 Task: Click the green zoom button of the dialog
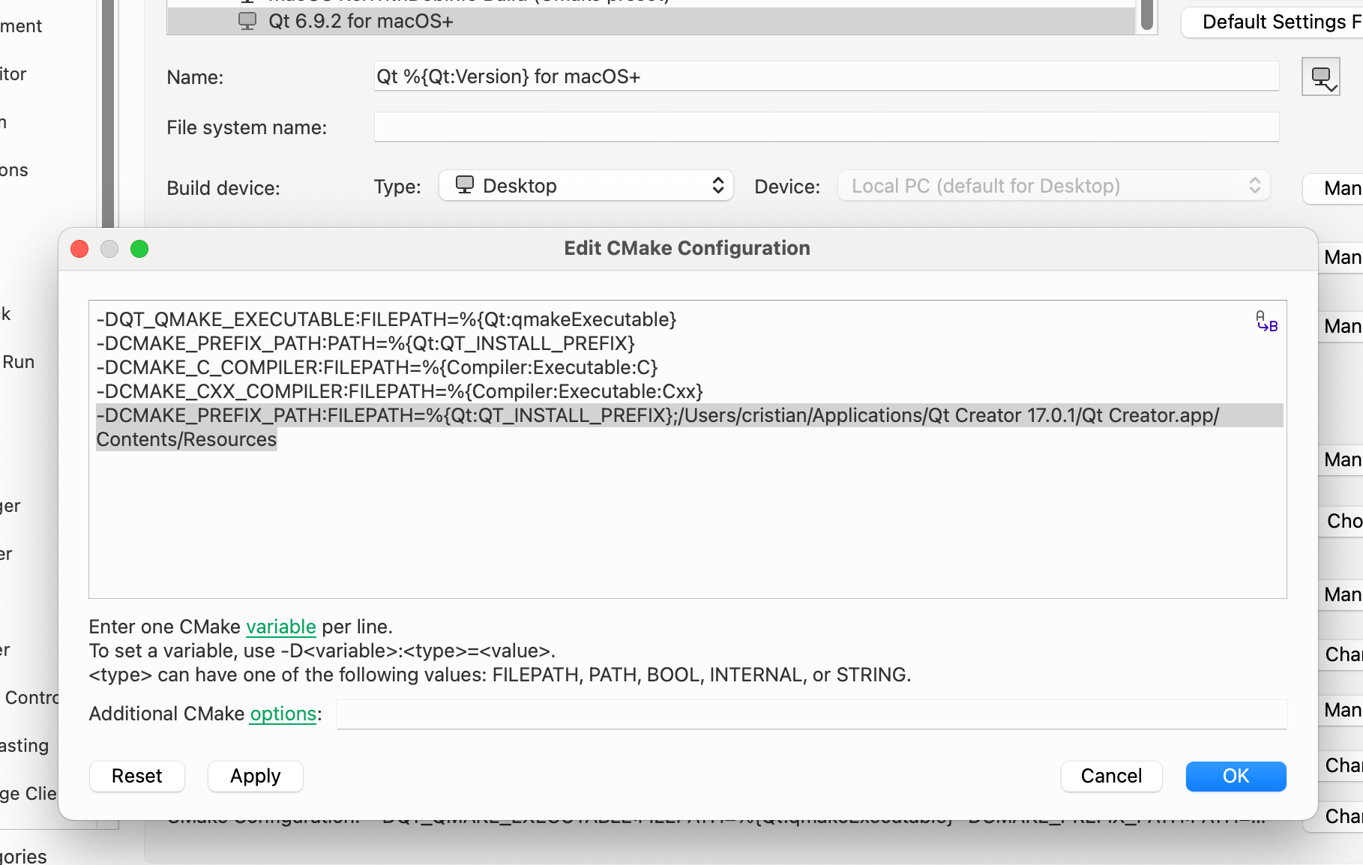139,249
